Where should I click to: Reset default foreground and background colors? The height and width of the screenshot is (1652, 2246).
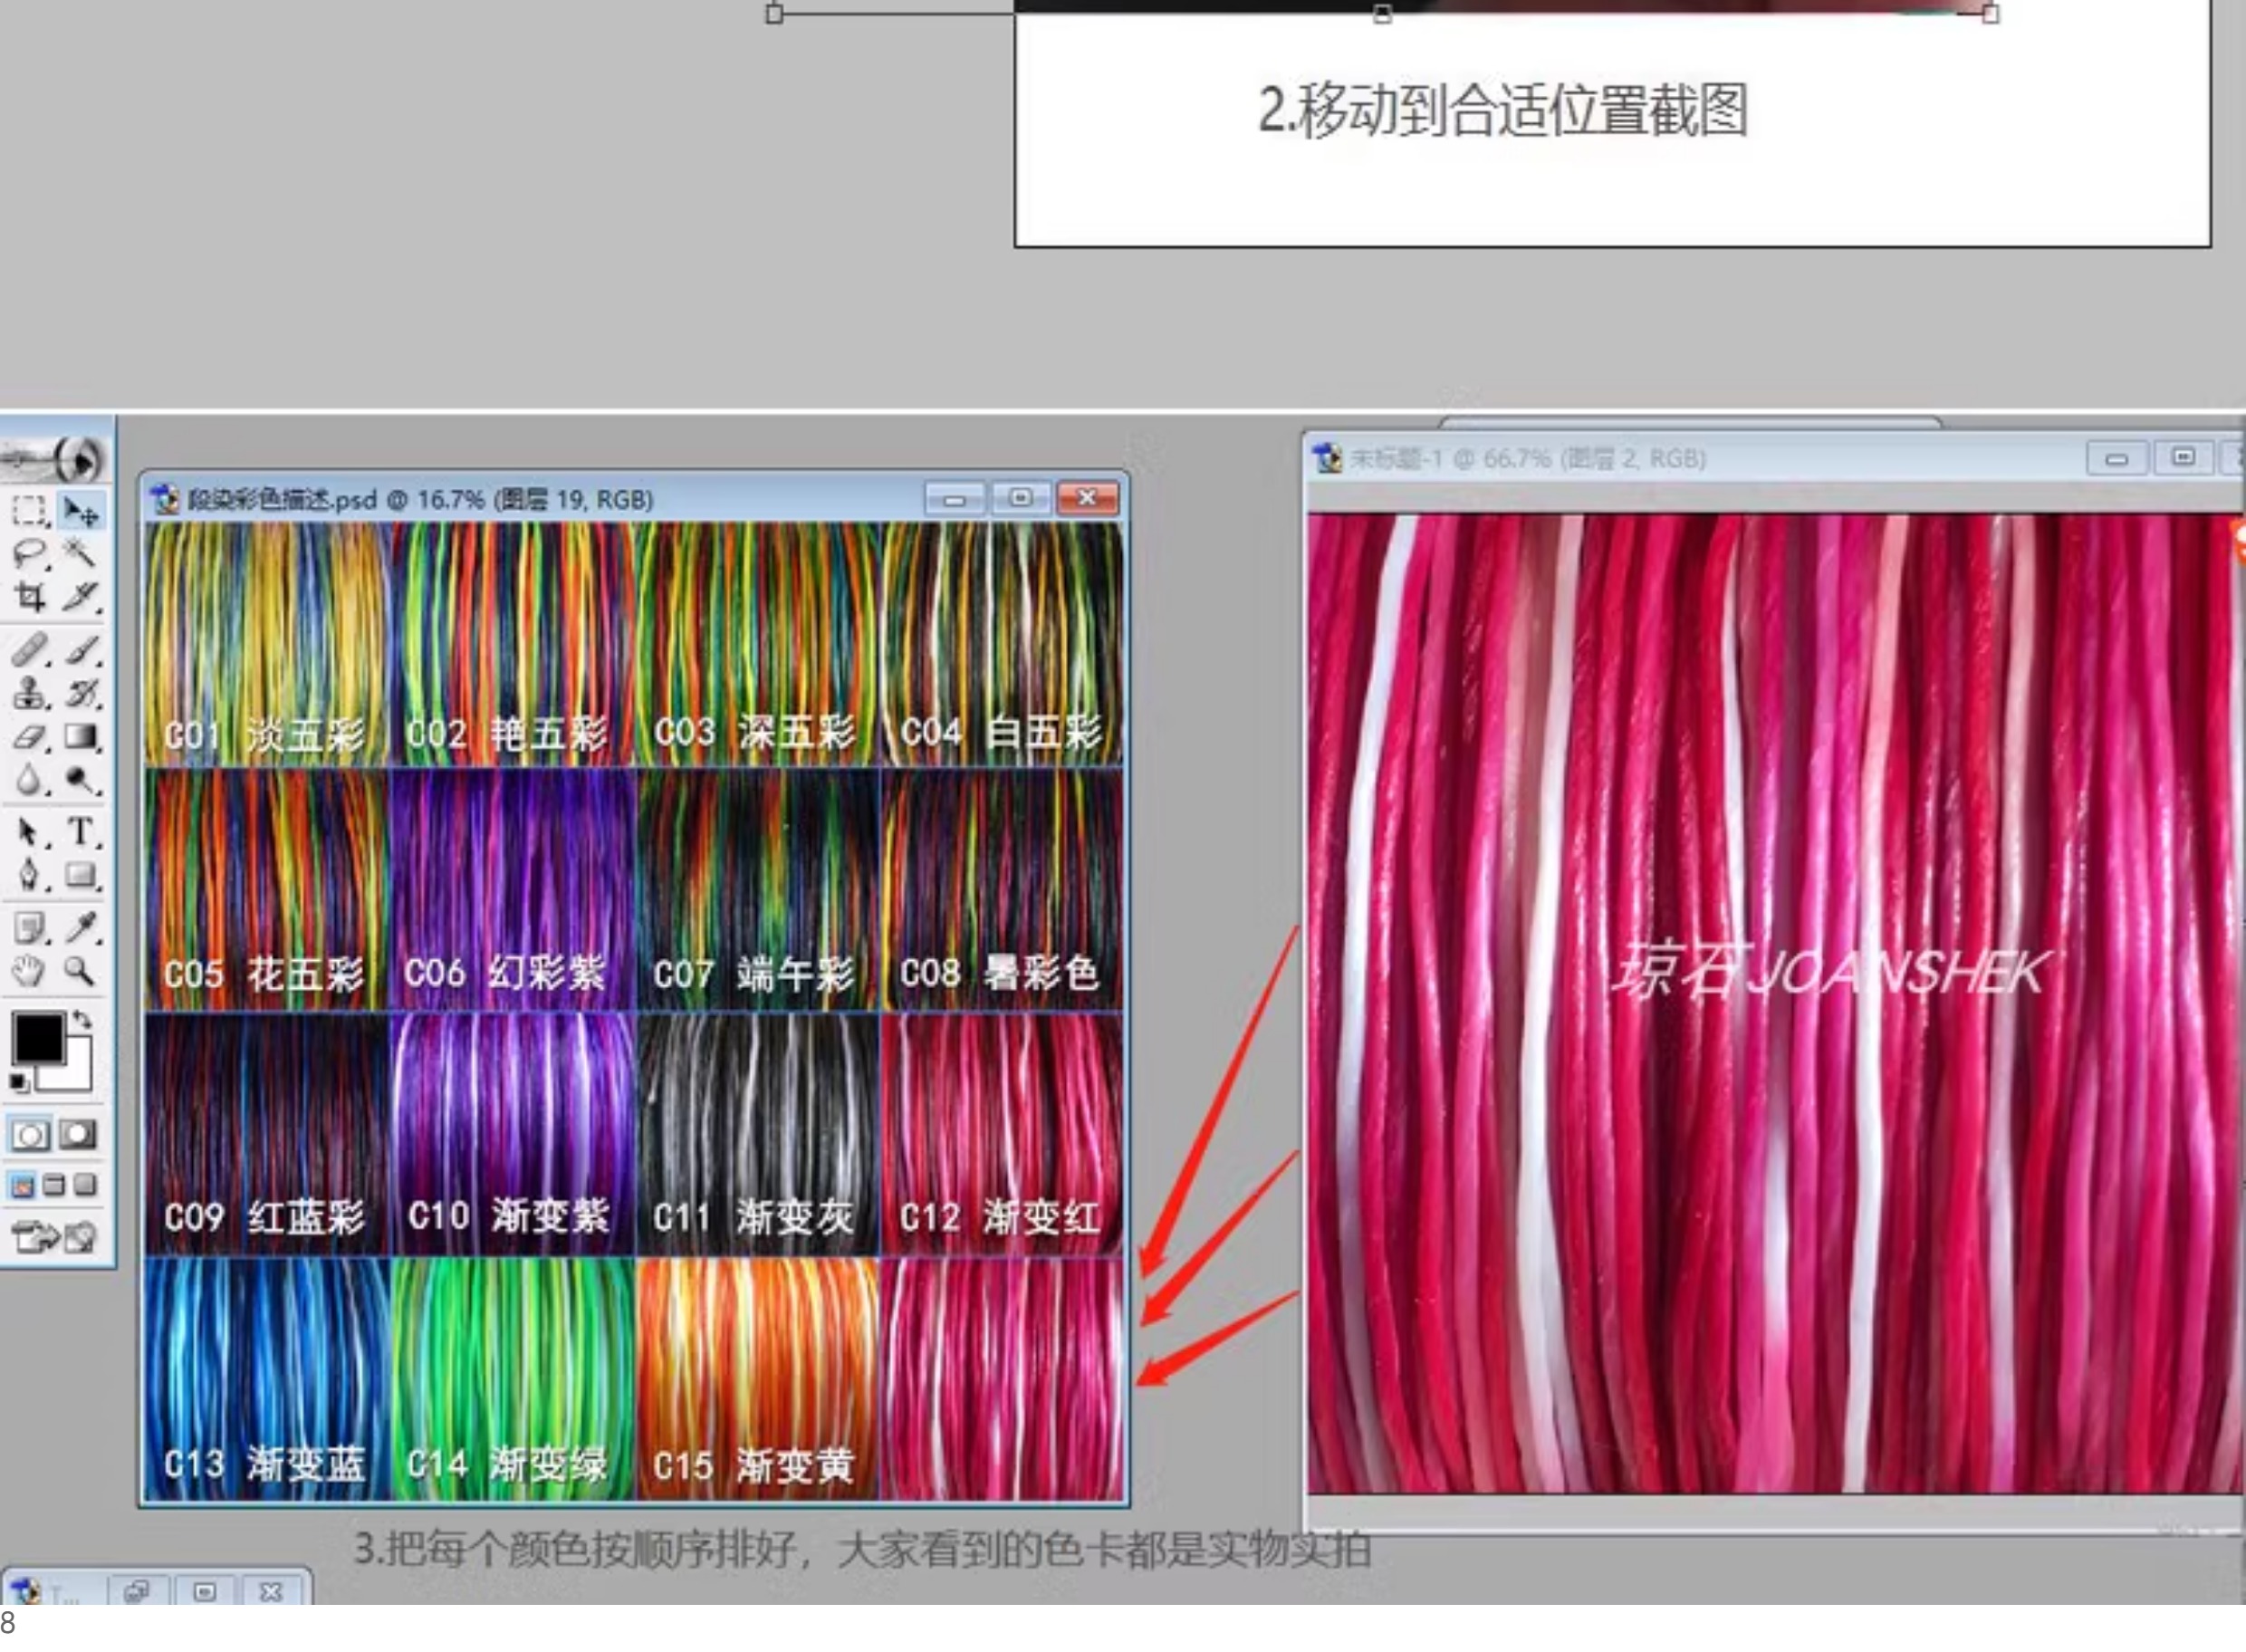pyautogui.click(x=18, y=1082)
